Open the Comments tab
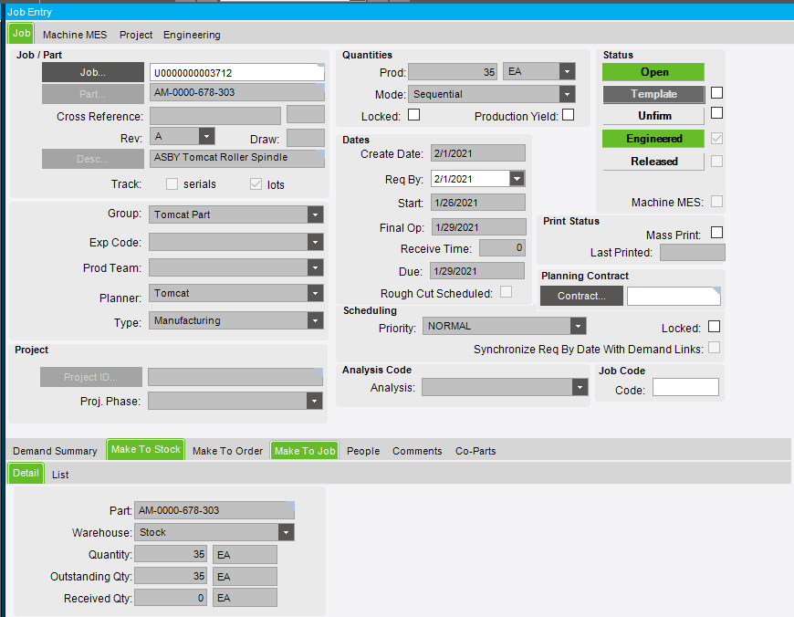 pyautogui.click(x=417, y=451)
